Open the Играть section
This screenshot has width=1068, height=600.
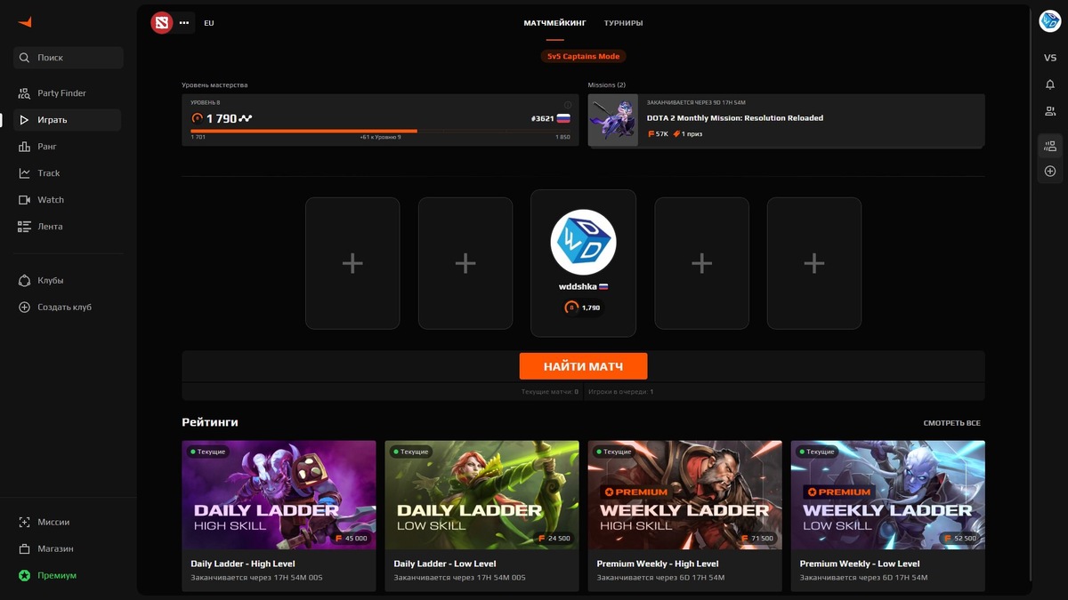tap(69, 120)
